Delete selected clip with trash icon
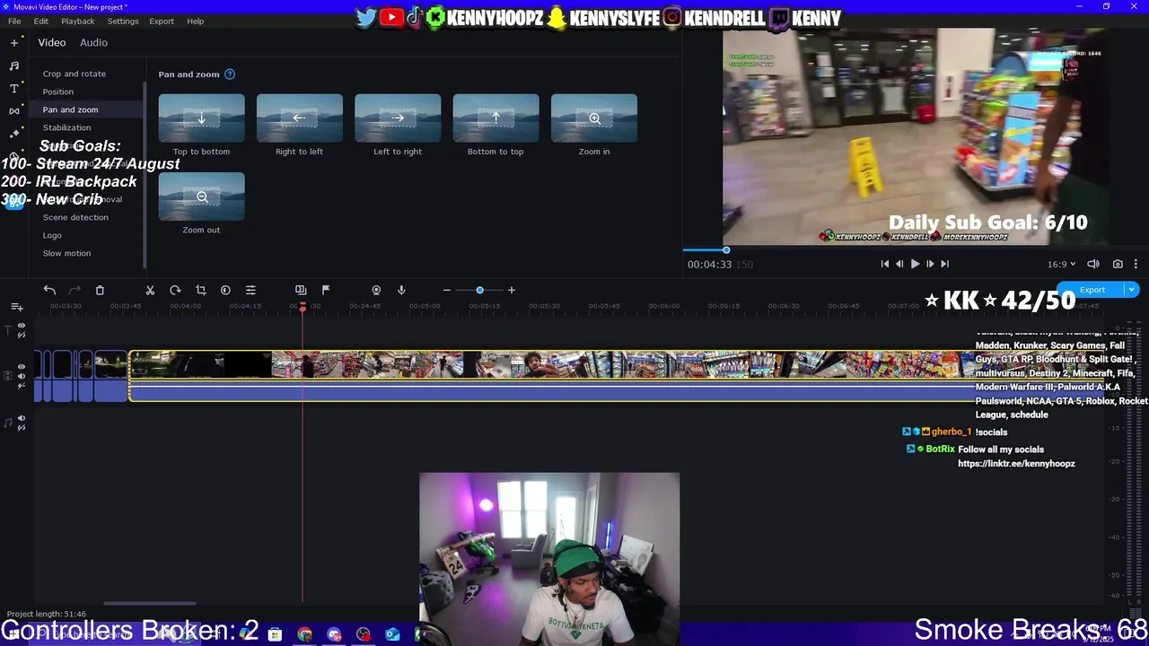Image resolution: width=1149 pixels, height=646 pixels. pos(100,290)
